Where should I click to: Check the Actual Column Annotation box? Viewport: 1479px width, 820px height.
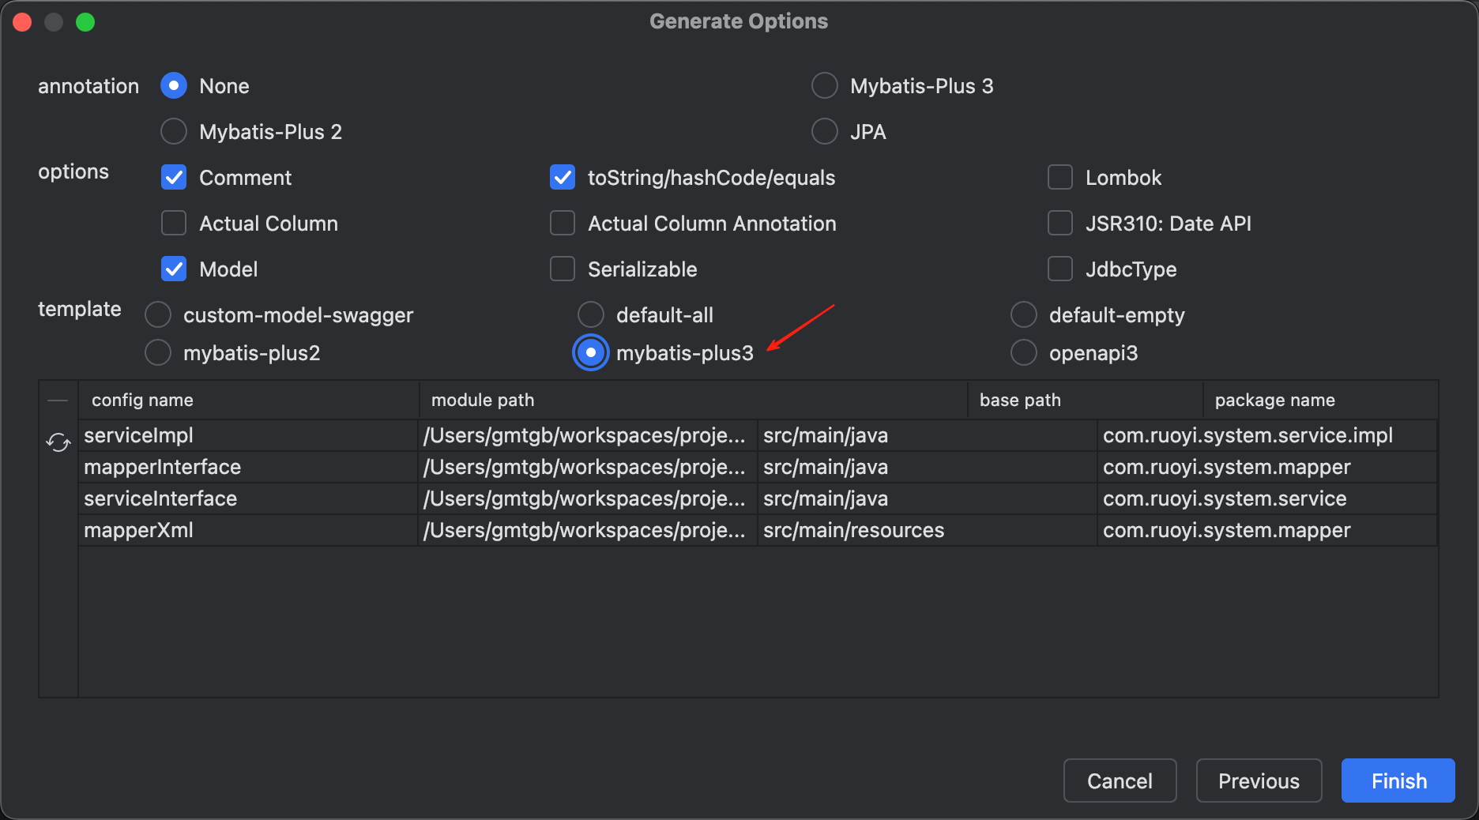click(563, 224)
